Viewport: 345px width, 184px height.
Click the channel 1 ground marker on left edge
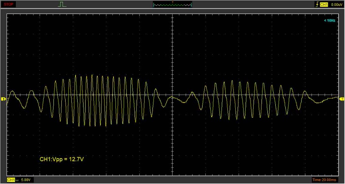pos(4,99)
